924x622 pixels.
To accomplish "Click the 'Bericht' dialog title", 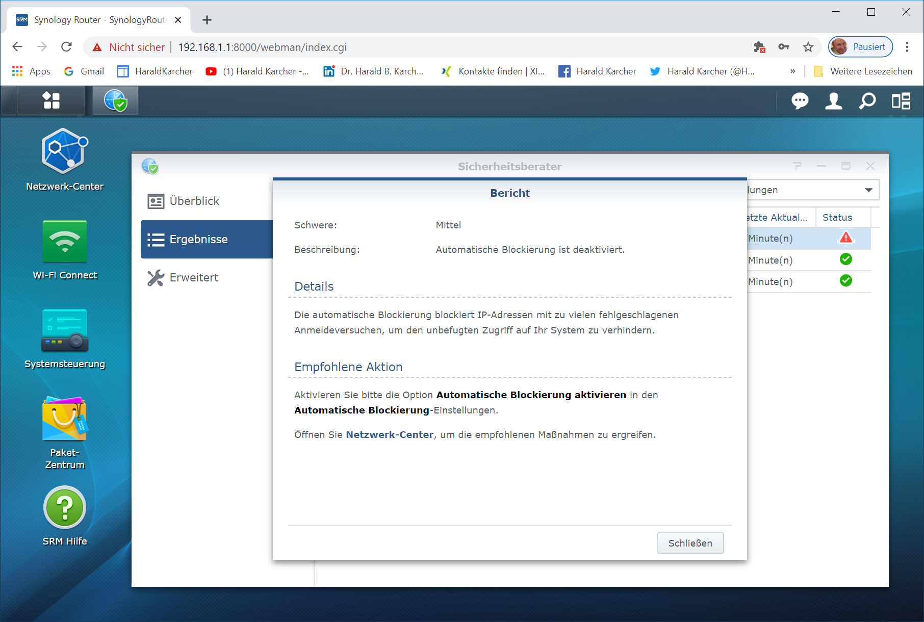I will 510,193.
